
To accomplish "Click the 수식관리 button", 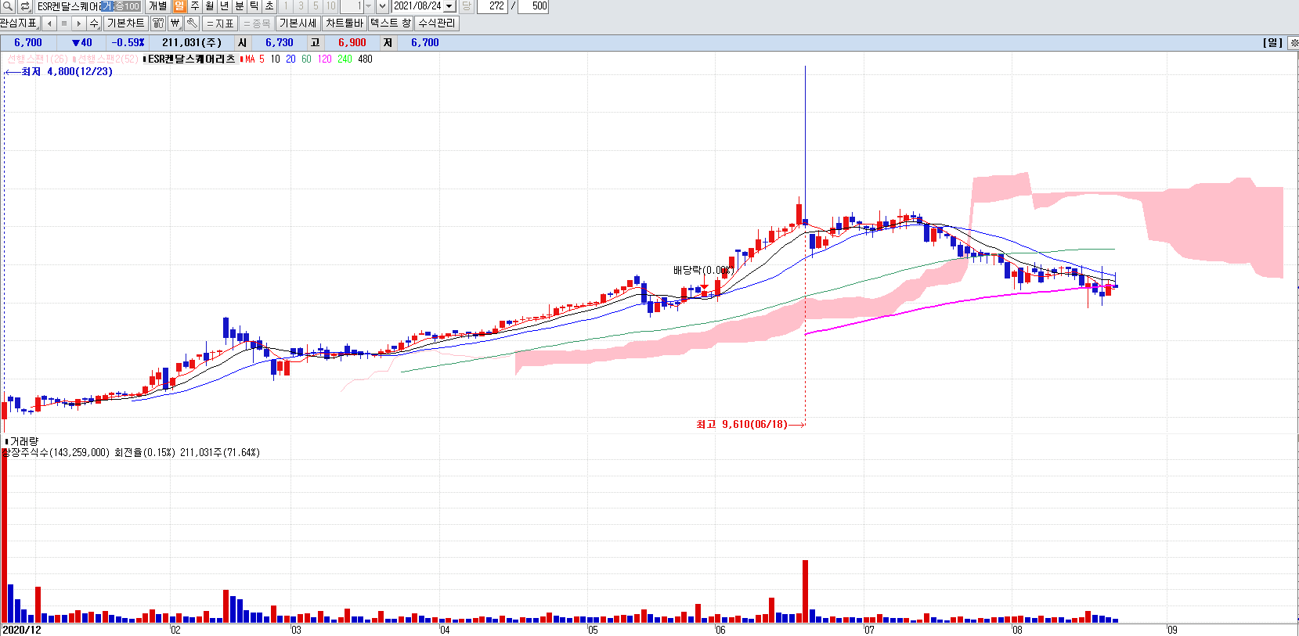I will pyautogui.click(x=437, y=23).
